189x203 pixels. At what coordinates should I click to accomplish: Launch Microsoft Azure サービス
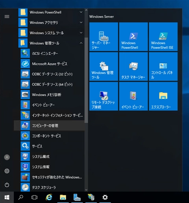[49, 64]
